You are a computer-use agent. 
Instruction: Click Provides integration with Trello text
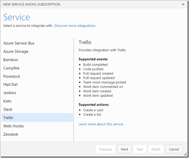pos(102,50)
